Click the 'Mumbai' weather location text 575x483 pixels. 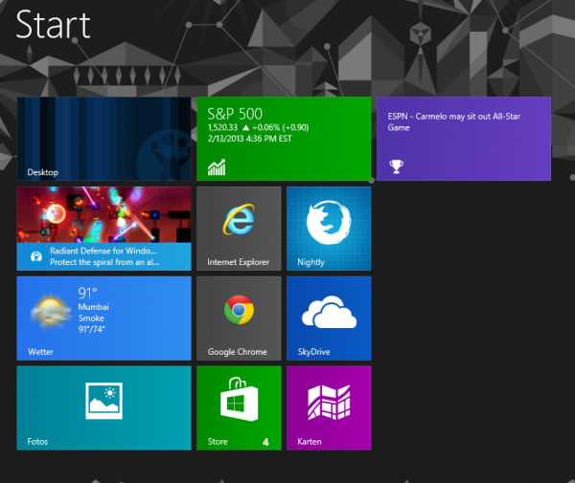click(94, 307)
